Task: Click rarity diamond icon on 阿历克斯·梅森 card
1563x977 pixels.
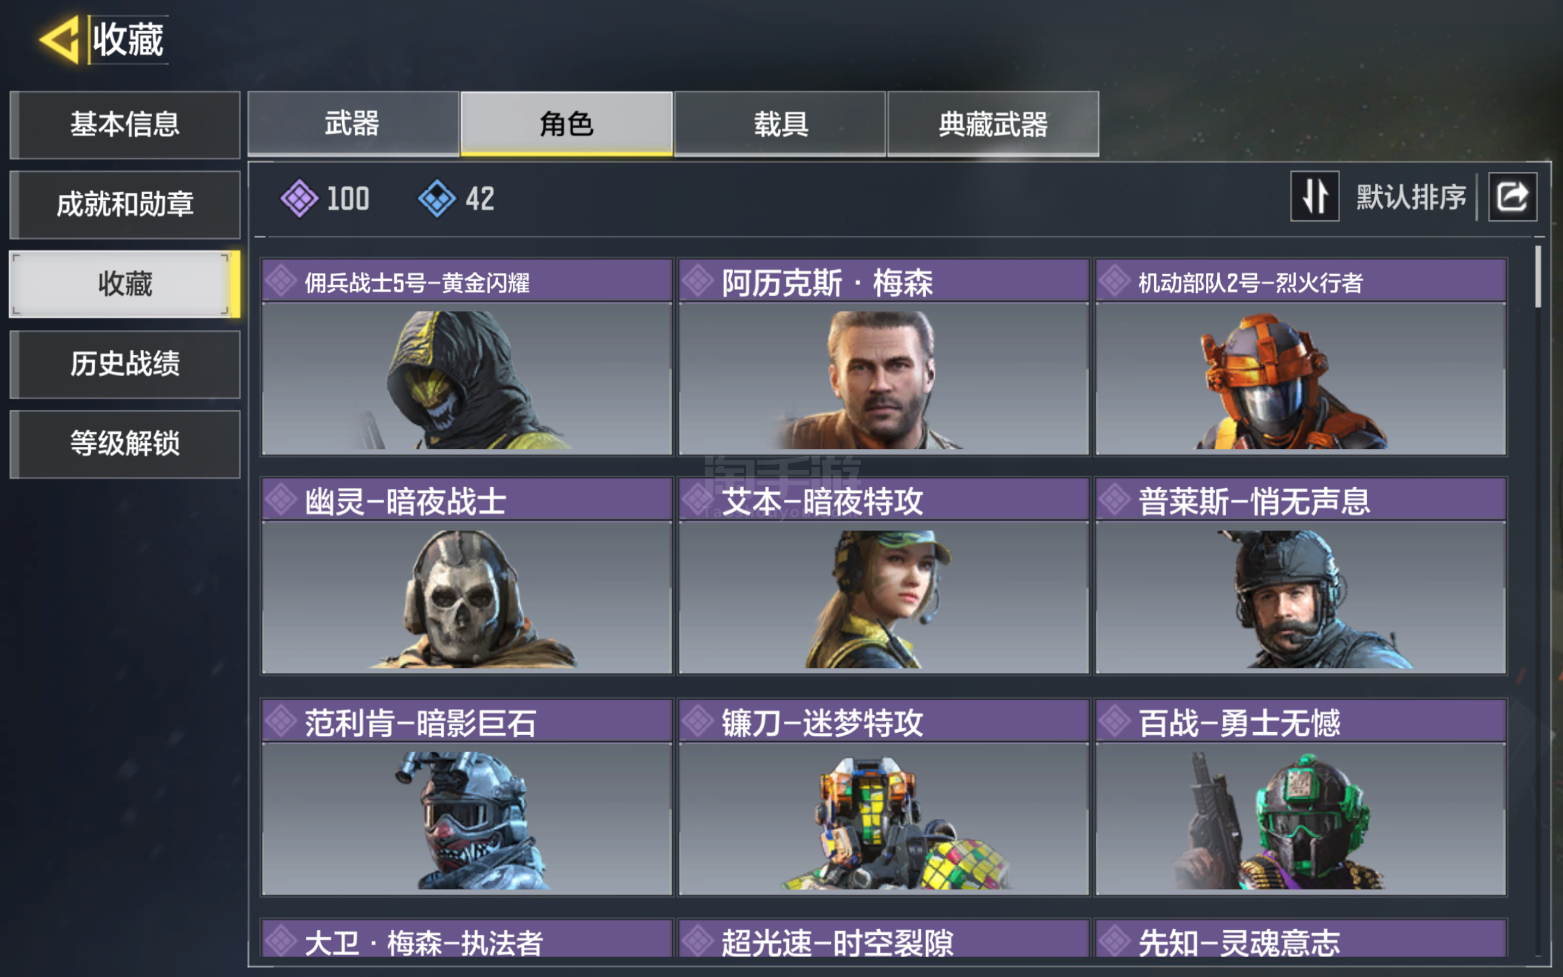Action: pyautogui.click(x=697, y=281)
